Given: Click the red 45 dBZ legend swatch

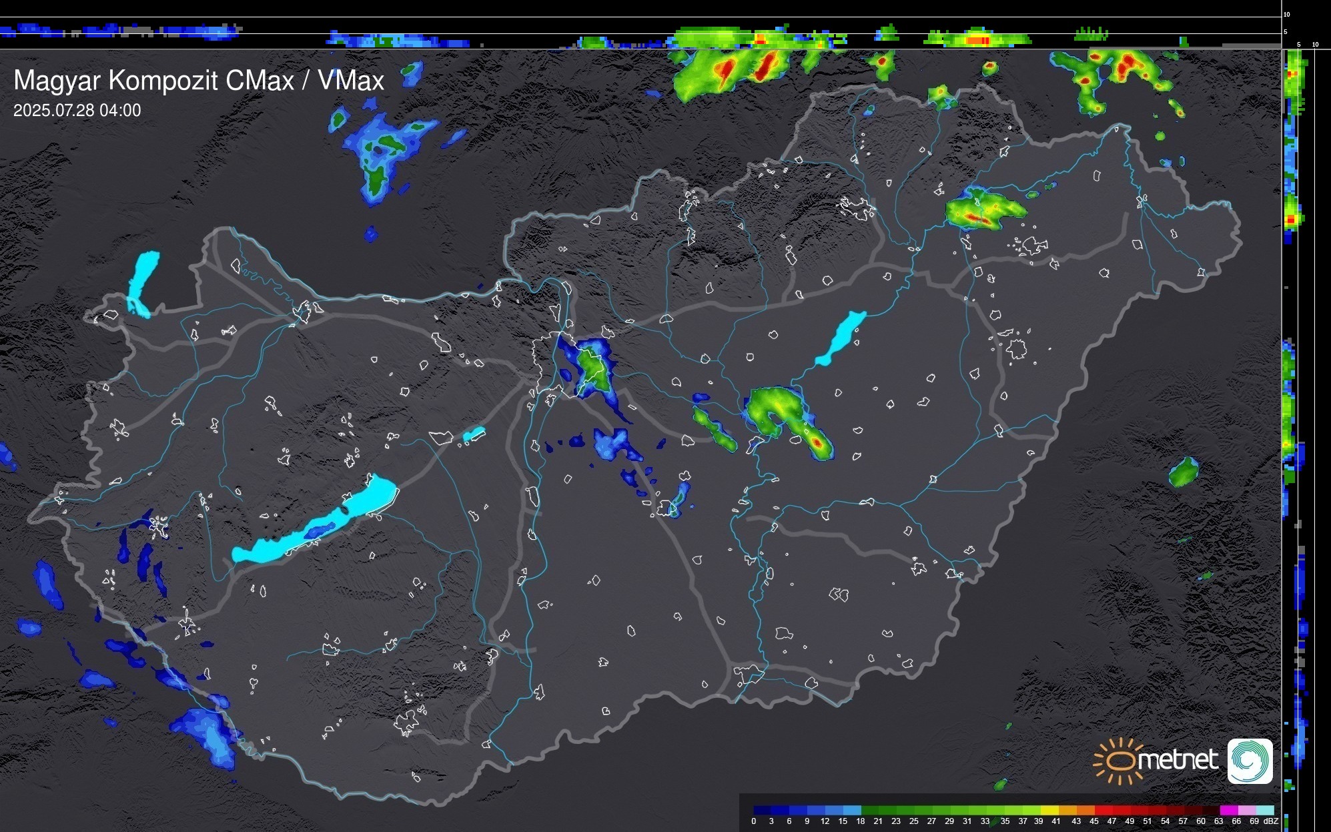Looking at the screenshot, I should point(1103,810).
